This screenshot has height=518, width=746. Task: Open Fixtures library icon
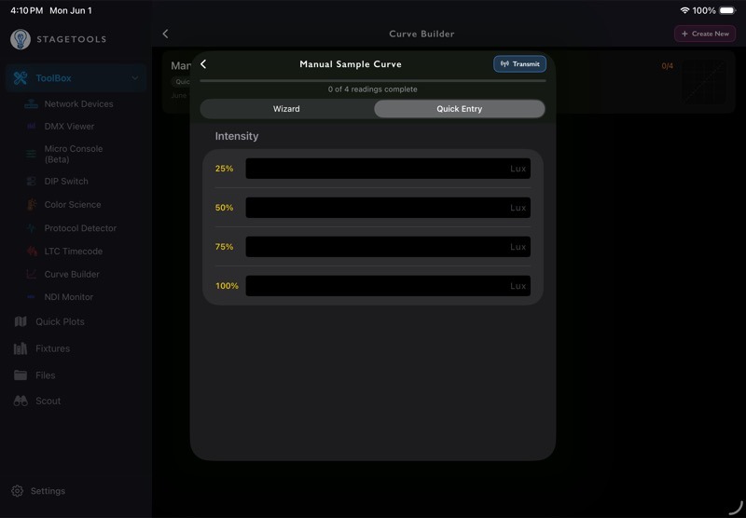click(x=21, y=348)
